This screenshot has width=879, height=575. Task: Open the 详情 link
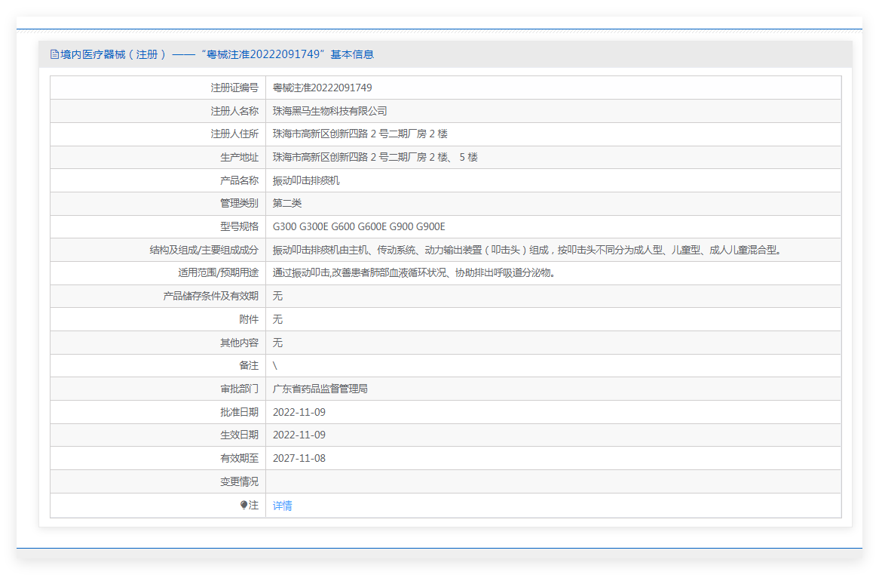[282, 506]
